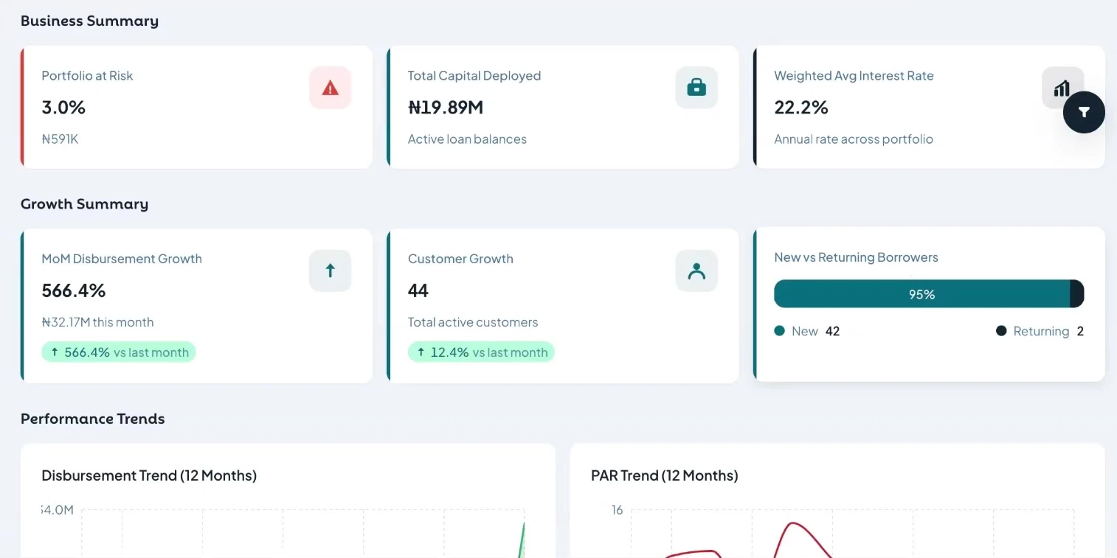Click the ₦32.17M this month text
1117x558 pixels.
coord(97,322)
